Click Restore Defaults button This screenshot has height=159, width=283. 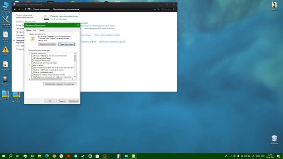pos(60,84)
